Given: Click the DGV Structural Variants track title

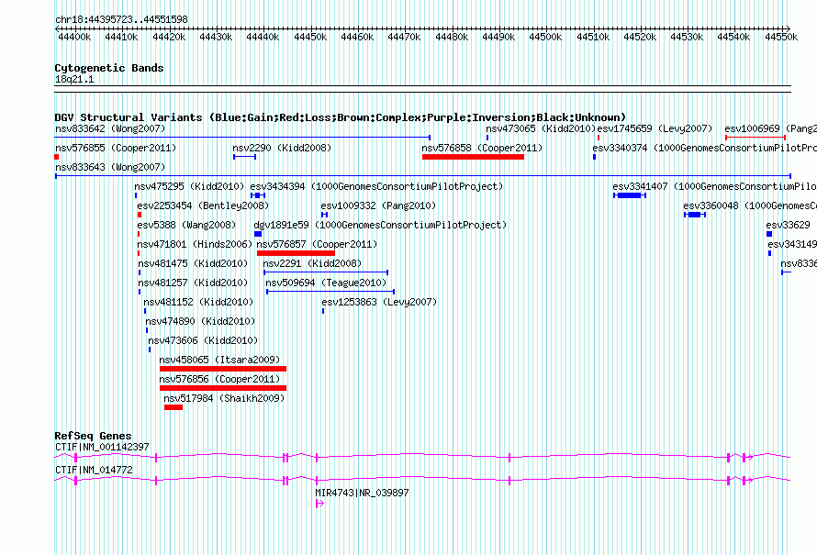Looking at the screenshot, I should coord(341,117).
